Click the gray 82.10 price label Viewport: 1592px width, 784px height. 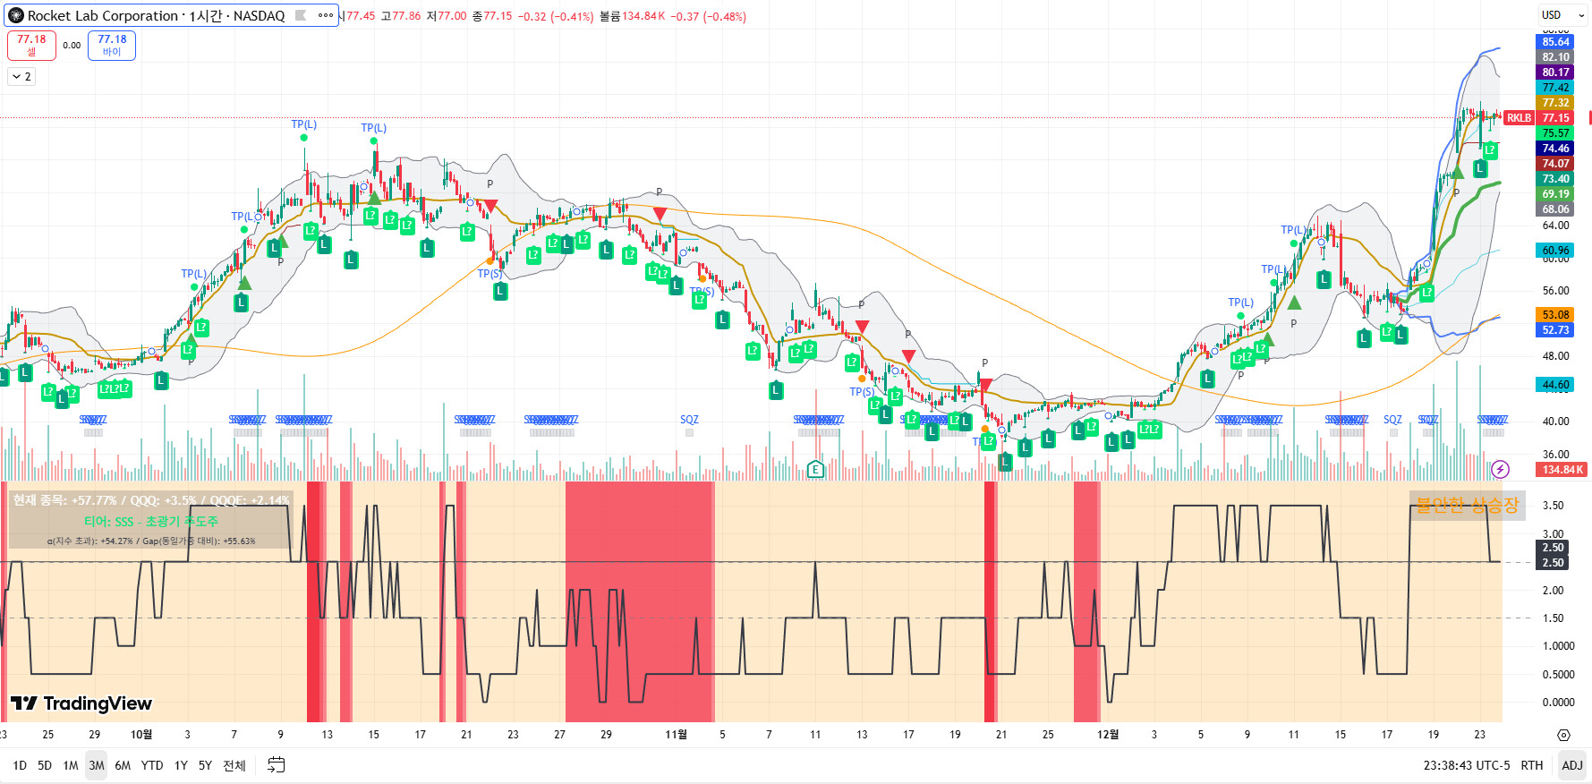pos(1556,57)
